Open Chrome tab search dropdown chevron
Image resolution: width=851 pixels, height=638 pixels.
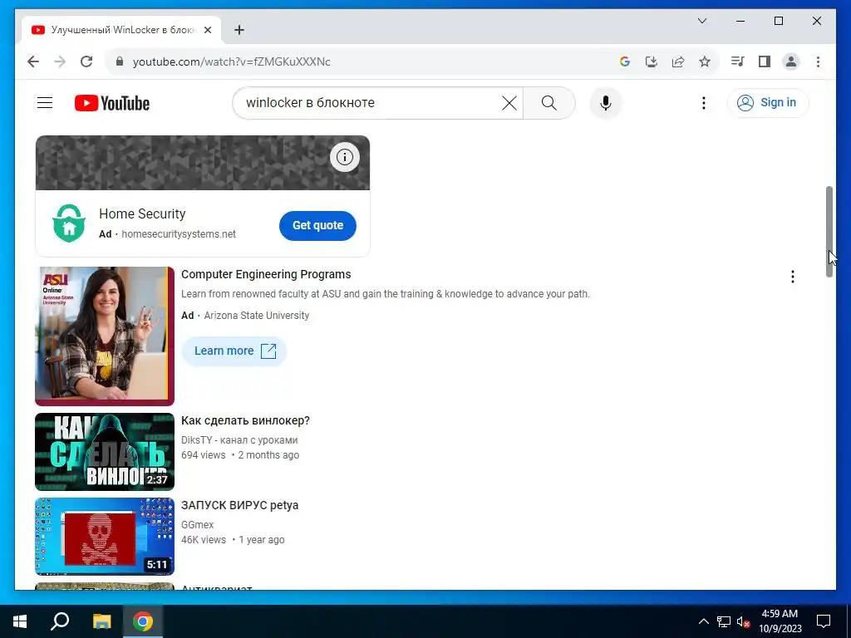click(701, 21)
